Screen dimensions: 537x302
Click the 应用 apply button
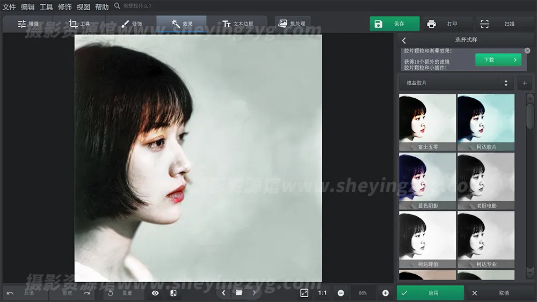coord(430,293)
